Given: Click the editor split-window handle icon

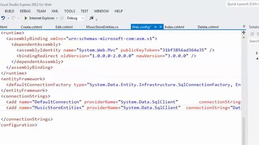Looking at the screenshot, I should point(244,32).
